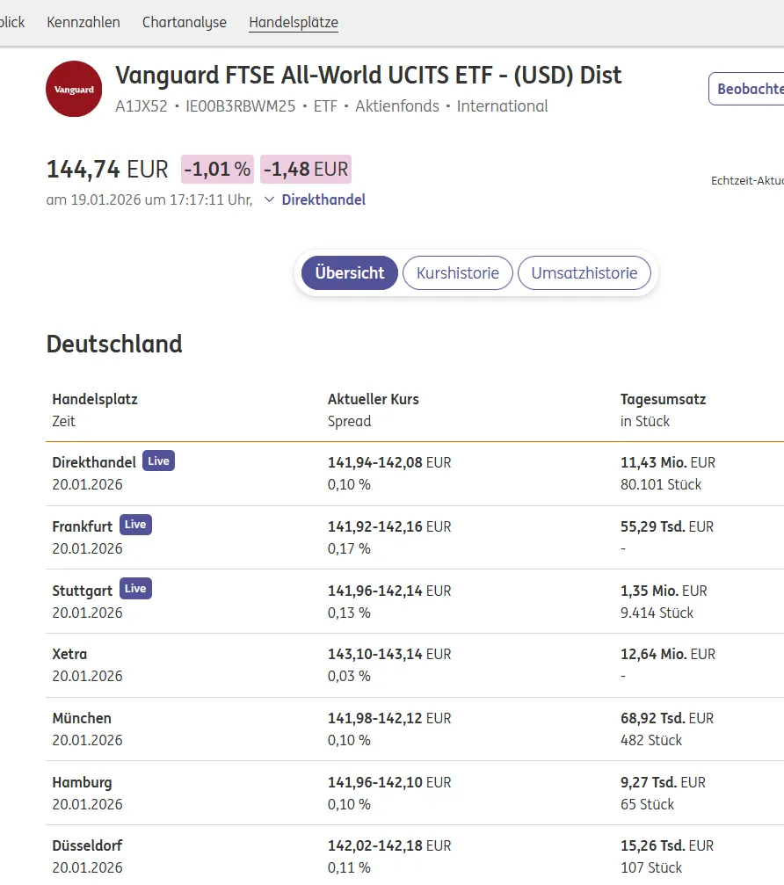Switch to Kurshistorie view

click(x=458, y=272)
